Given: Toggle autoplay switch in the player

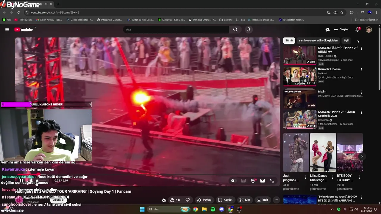Looking at the screenshot, I should click(233, 180).
